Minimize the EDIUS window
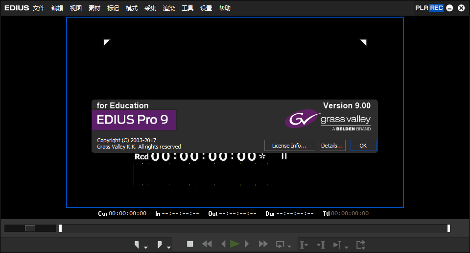 pyautogui.click(x=449, y=8)
